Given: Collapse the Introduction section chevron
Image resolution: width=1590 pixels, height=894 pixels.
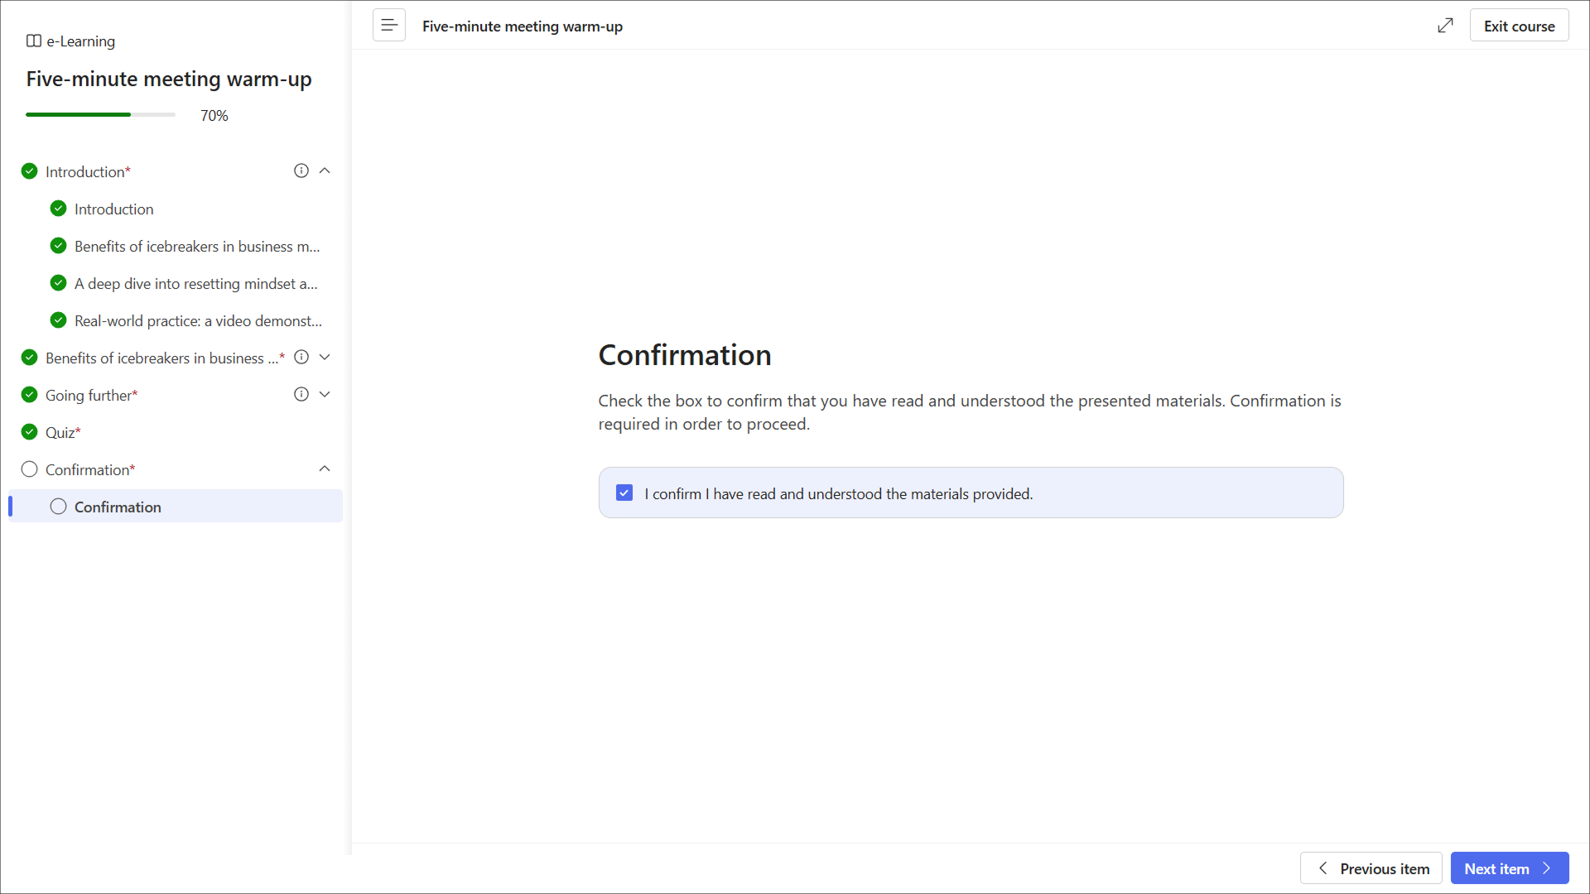Looking at the screenshot, I should pyautogui.click(x=325, y=171).
